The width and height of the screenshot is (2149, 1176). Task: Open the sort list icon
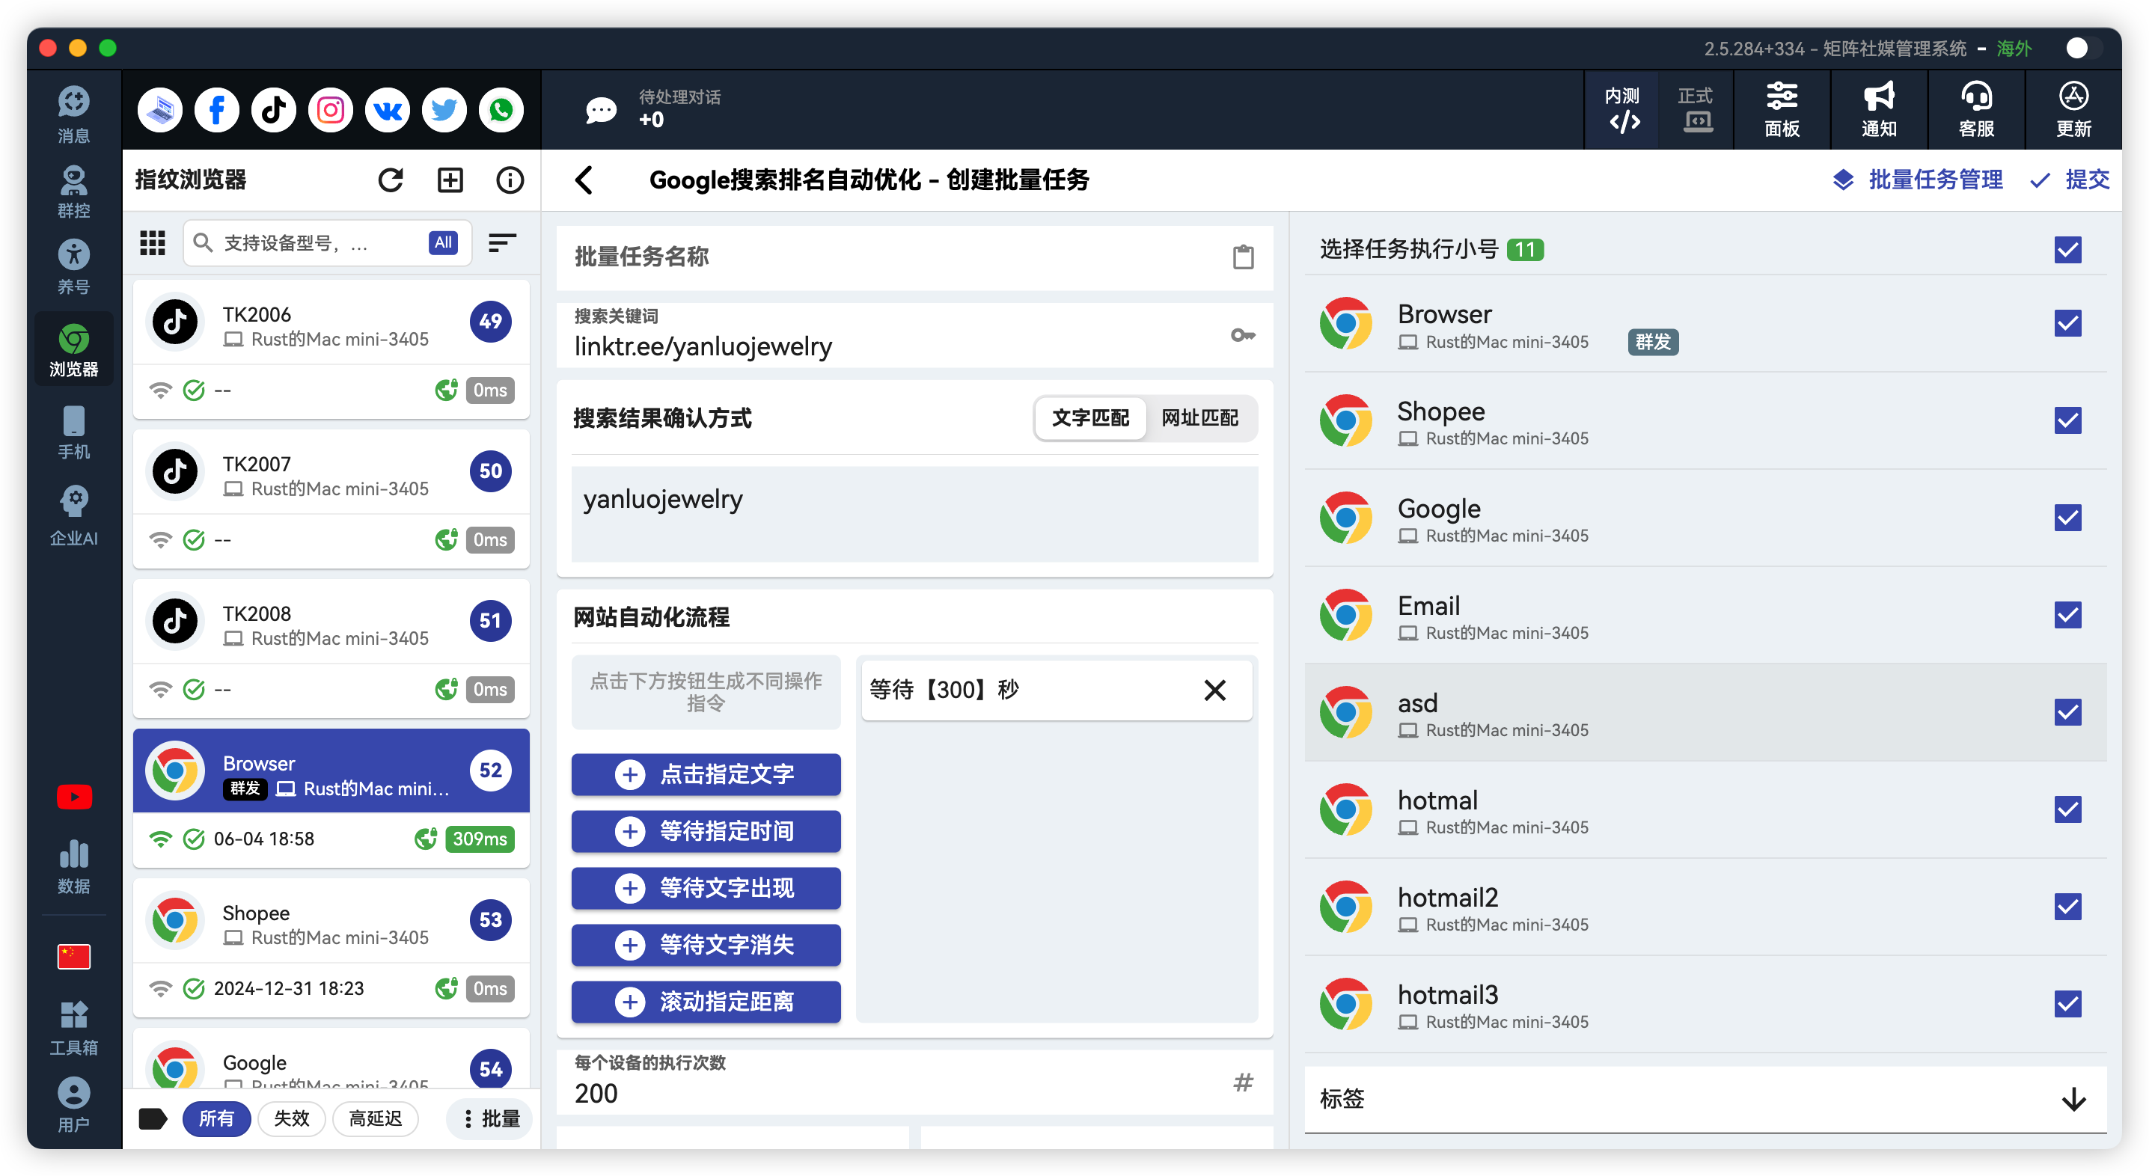point(501,242)
